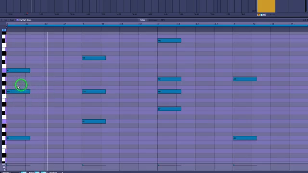
Task: Select the A2 note in bar 3
Action: (x=169, y=79)
